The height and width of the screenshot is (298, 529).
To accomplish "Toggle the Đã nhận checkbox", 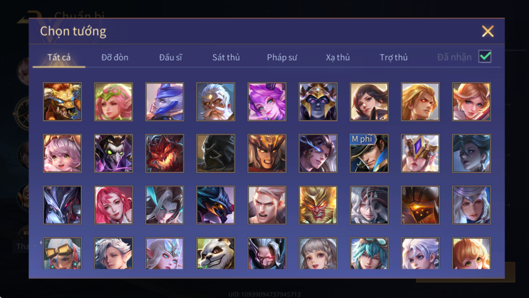I will click(485, 57).
